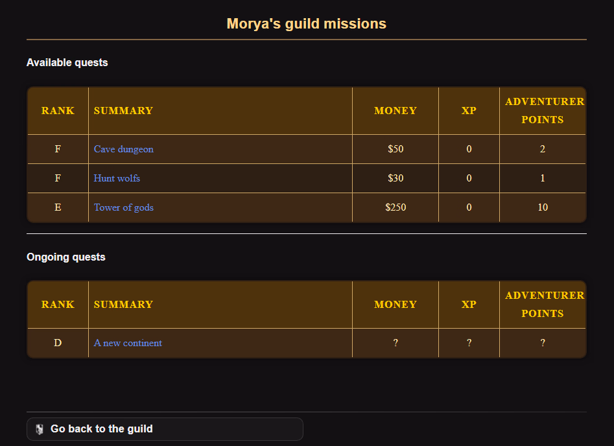Click the rank D cell in Ongoing quests

[58, 343]
